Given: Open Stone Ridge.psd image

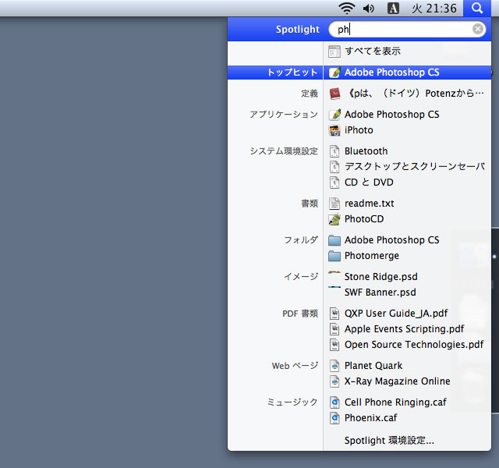Looking at the screenshot, I should 381,276.
